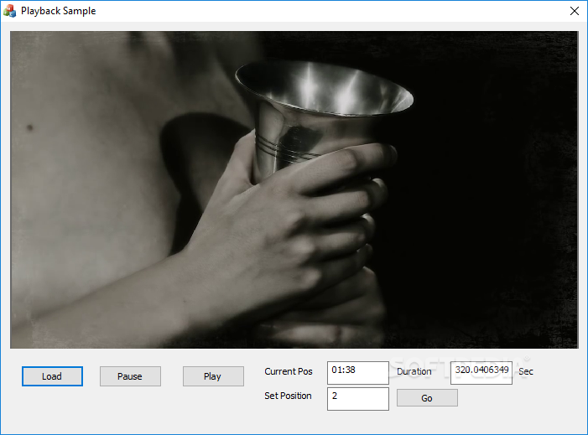
Task: Click the 'Set Position' label
Action: [288, 396]
